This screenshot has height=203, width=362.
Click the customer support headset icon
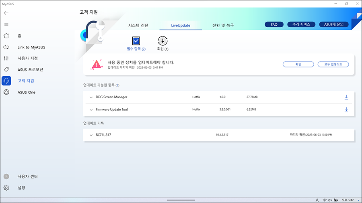coord(6,81)
